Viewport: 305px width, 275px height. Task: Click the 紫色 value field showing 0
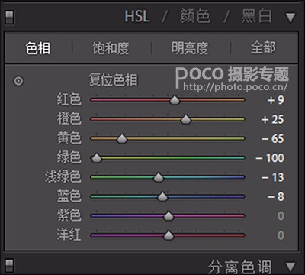click(x=281, y=216)
